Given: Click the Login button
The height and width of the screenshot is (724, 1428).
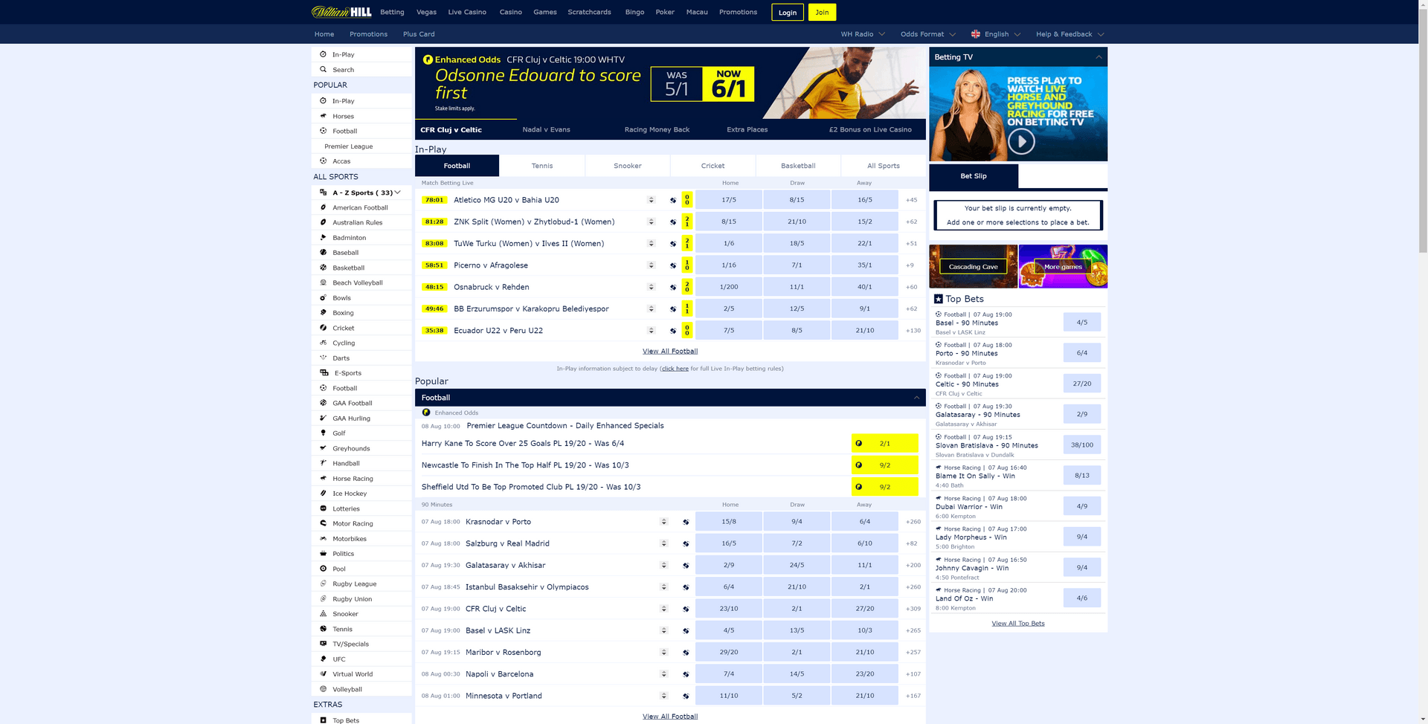Looking at the screenshot, I should pyautogui.click(x=788, y=12).
